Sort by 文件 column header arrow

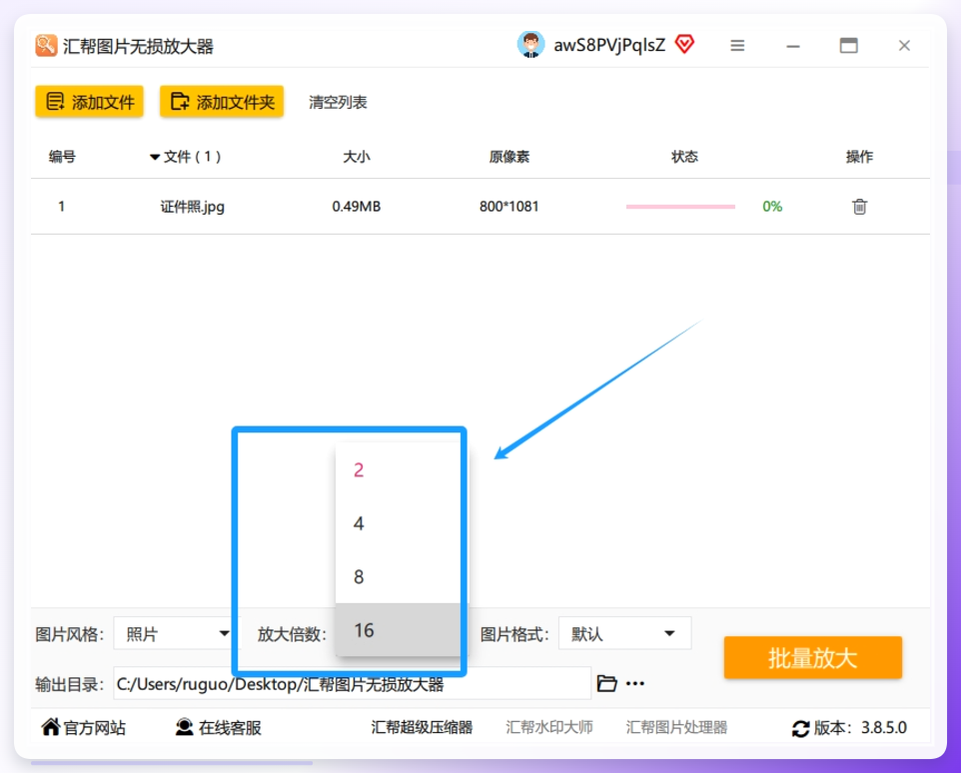[155, 158]
